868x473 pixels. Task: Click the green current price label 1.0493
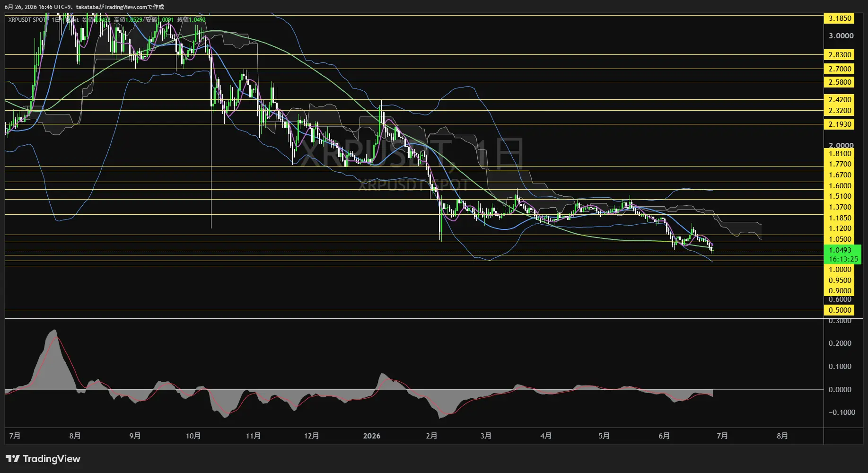(841, 250)
